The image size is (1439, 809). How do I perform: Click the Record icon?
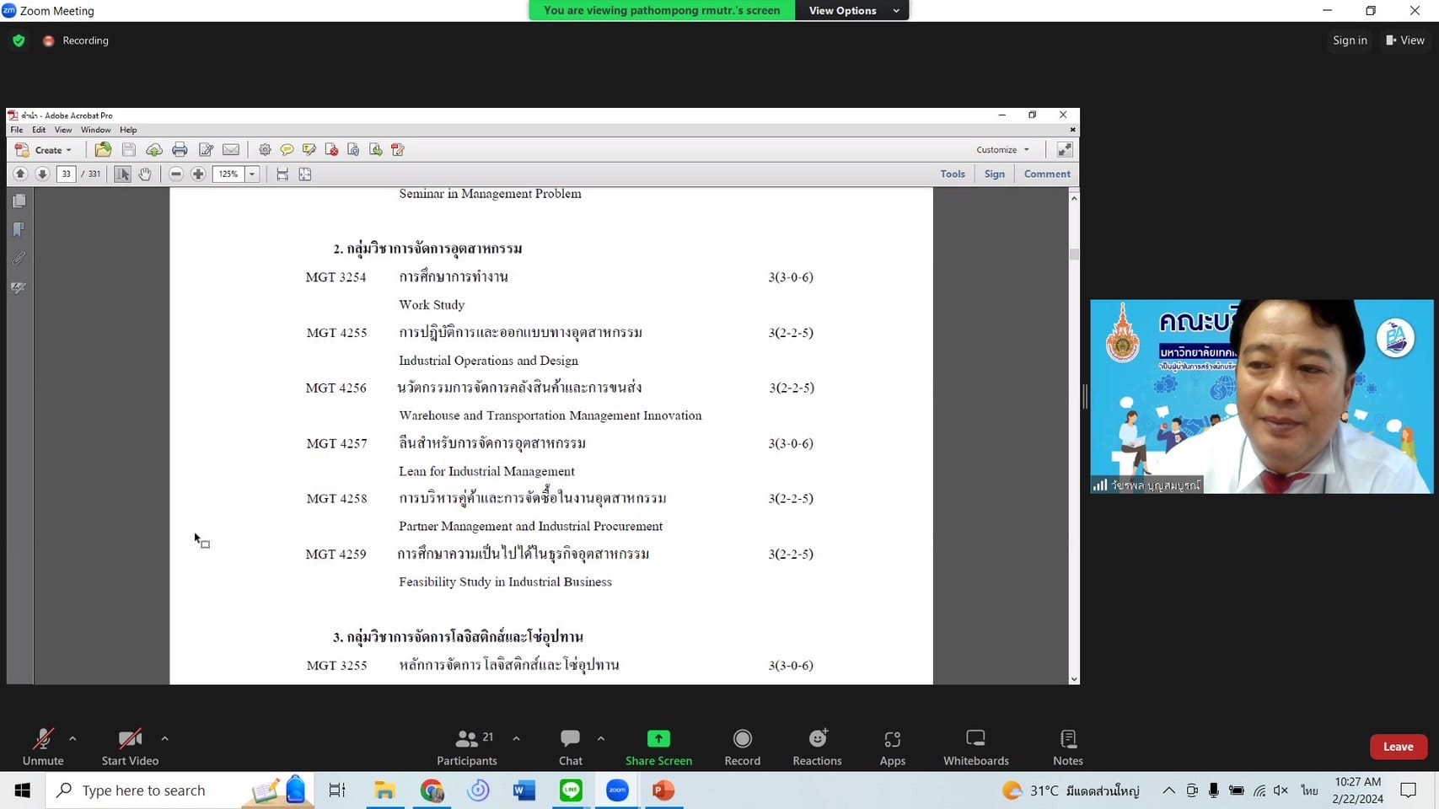pos(742,740)
